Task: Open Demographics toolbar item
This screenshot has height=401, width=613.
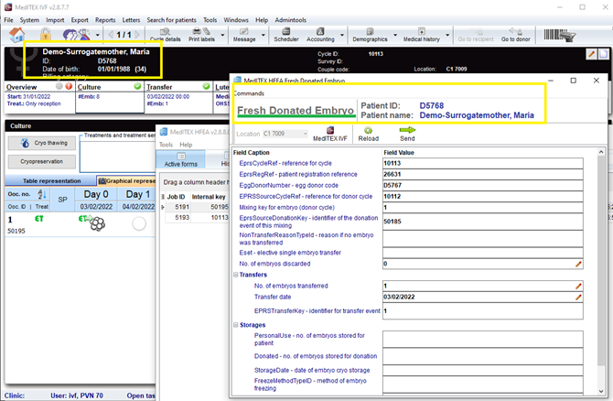Action: [x=370, y=35]
